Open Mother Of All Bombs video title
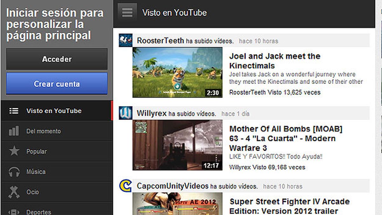The image size is (382, 215). tap(286, 138)
